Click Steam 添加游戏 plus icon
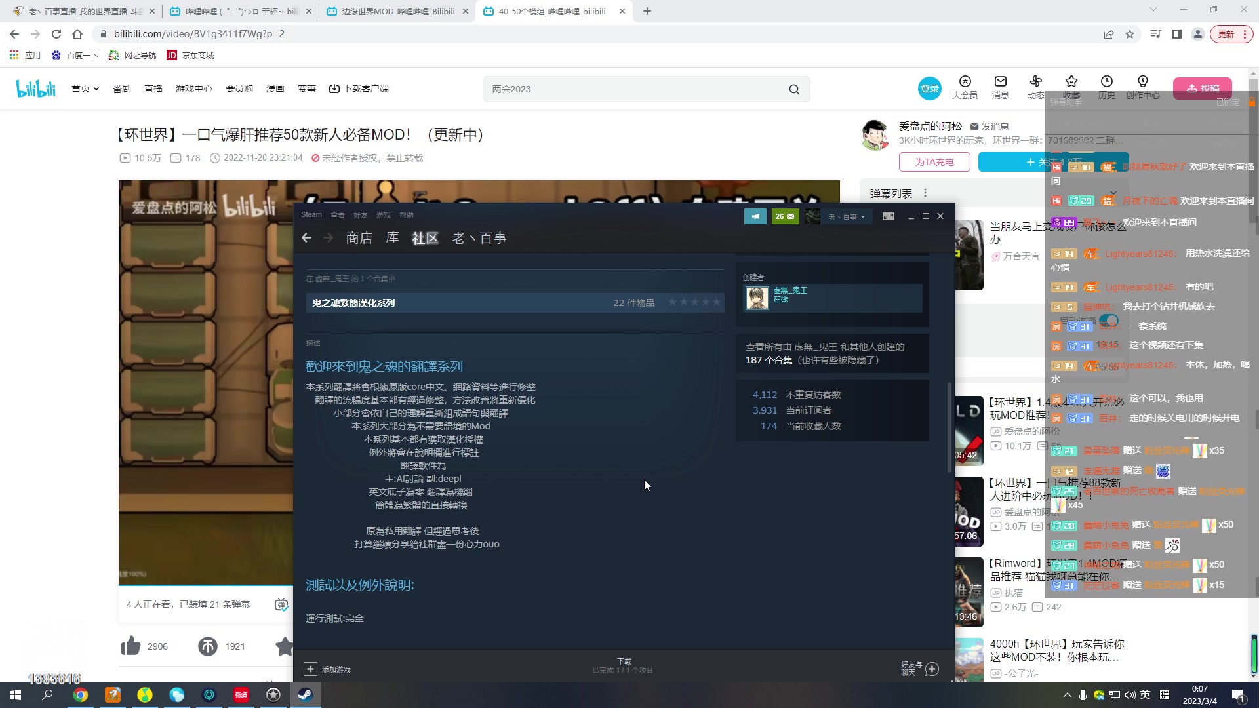Image resolution: width=1259 pixels, height=708 pixels. [x=310, y=669]
